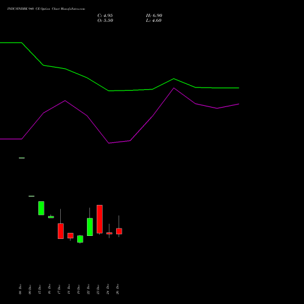Select the 24 Dec date label

[x=108, y=289]
